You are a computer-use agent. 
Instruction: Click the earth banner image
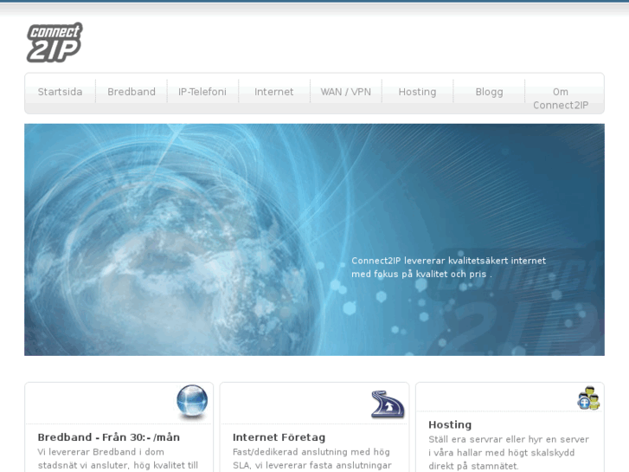315,240
